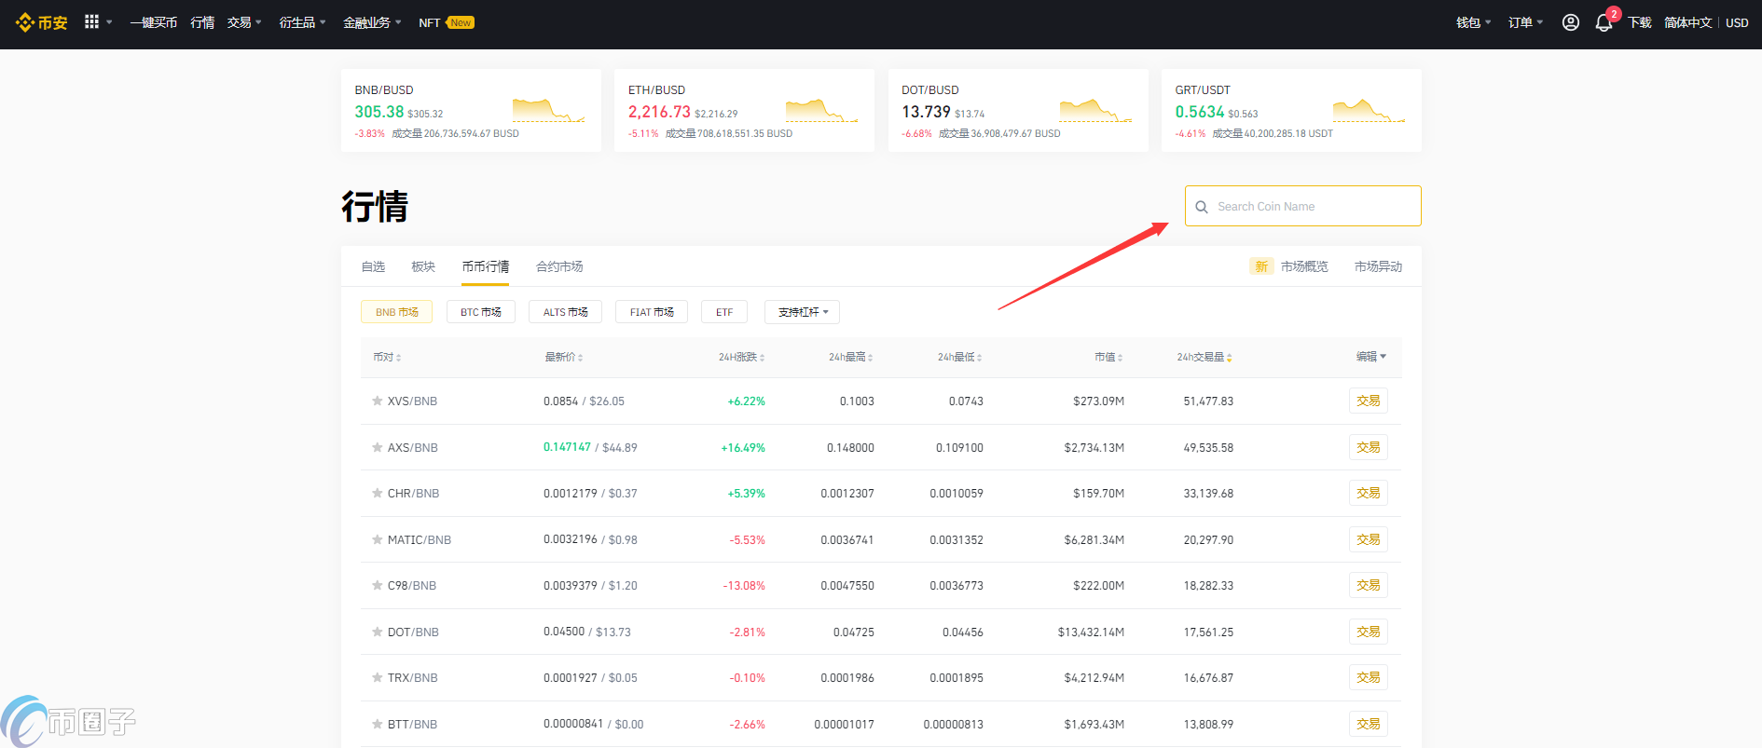This screenshot has height=748, width=1762.
Task: Focus the Search Coin Name field
Action: 1303,206
